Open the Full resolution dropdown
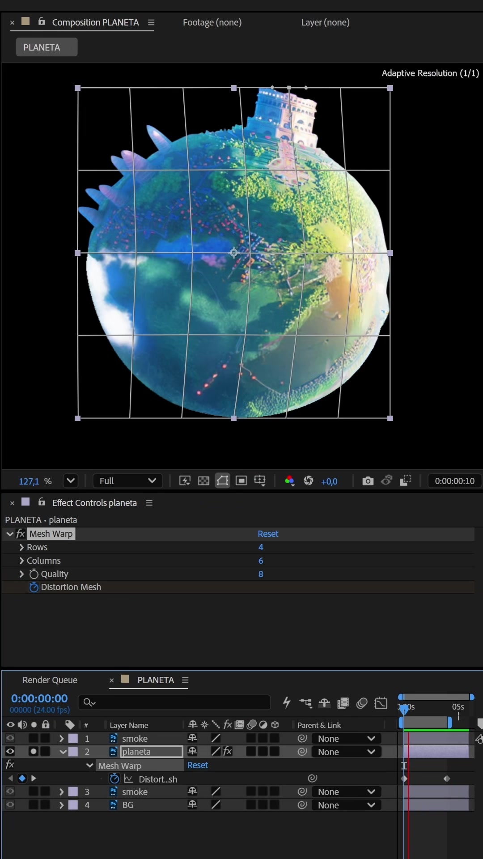This screenshot has width=483, height=859. tap(127, 481)
